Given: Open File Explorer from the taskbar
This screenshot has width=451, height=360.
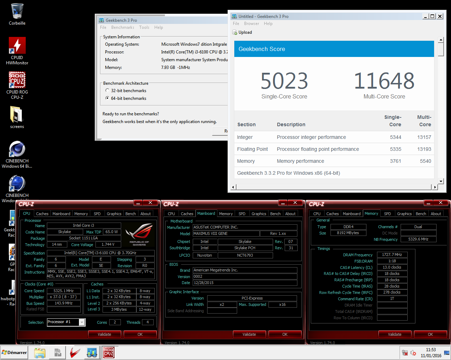Looking at the screenshot, I should point(40,353).
